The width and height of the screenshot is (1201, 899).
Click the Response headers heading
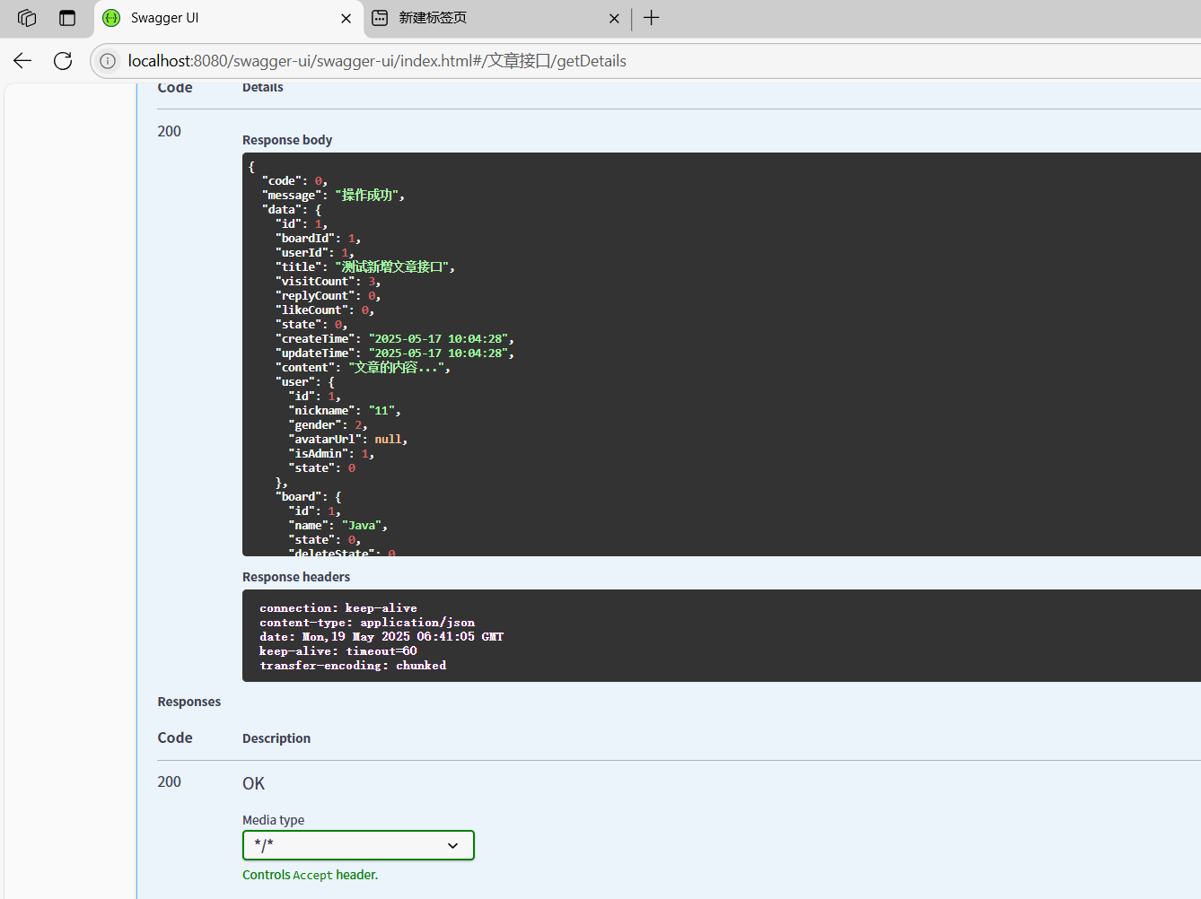296,577
